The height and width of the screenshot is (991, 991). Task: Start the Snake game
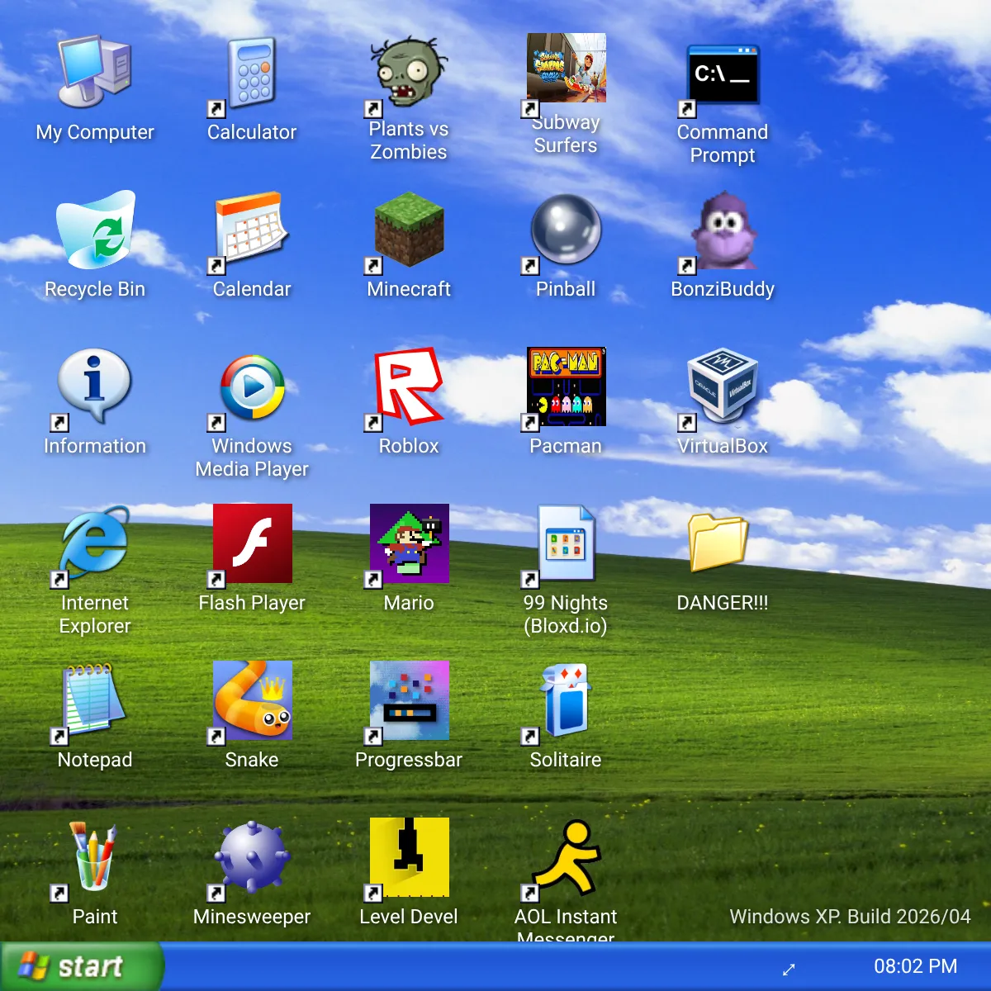click(251, 702)
